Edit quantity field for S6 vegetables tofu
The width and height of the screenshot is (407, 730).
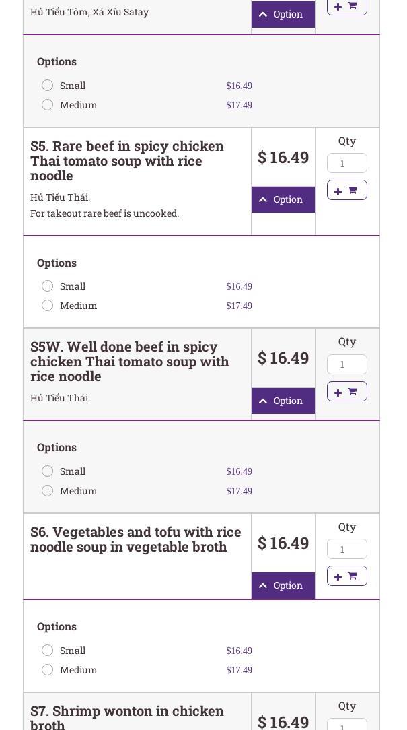point(346,550)
